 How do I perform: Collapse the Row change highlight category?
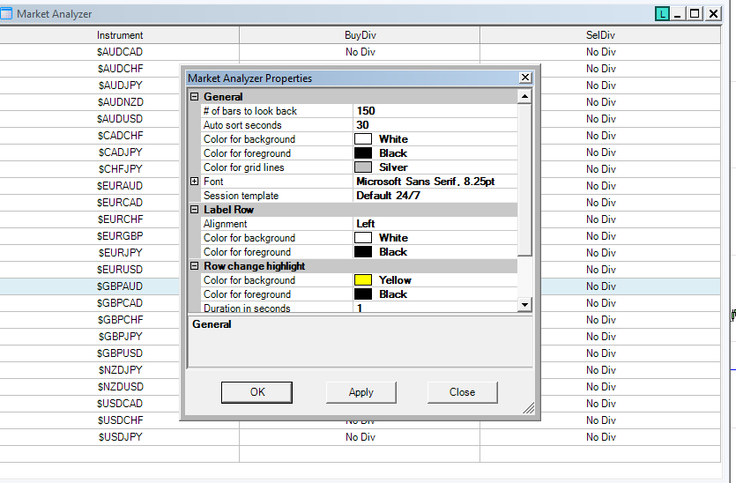(194, 266)
